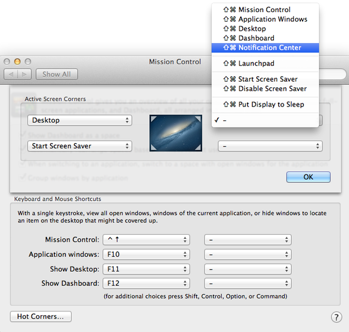Click the forward navigation arrow
349x332 pixels.
tap(25, 74)
